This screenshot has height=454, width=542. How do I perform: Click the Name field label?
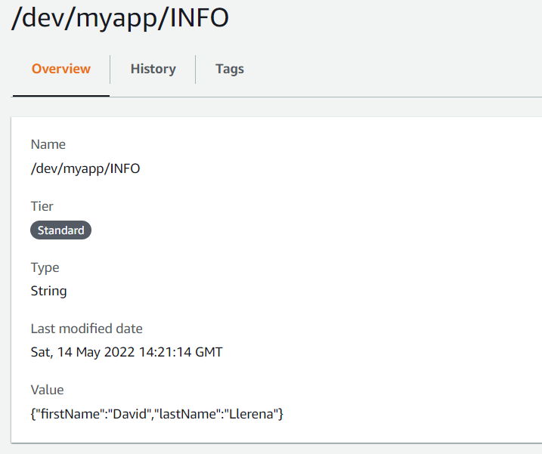pos(48,144)
